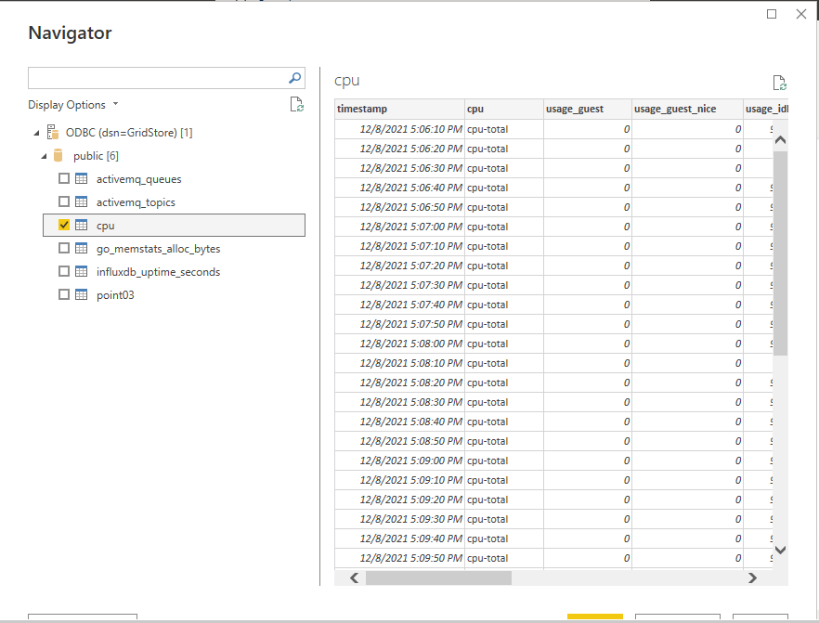
Task: Click the horizontal scrollbar right arrow
Action: 752,578
